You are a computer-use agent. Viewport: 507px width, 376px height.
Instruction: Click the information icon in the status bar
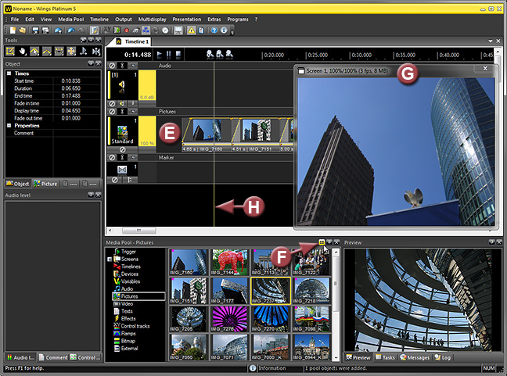(x=253, y=368)
